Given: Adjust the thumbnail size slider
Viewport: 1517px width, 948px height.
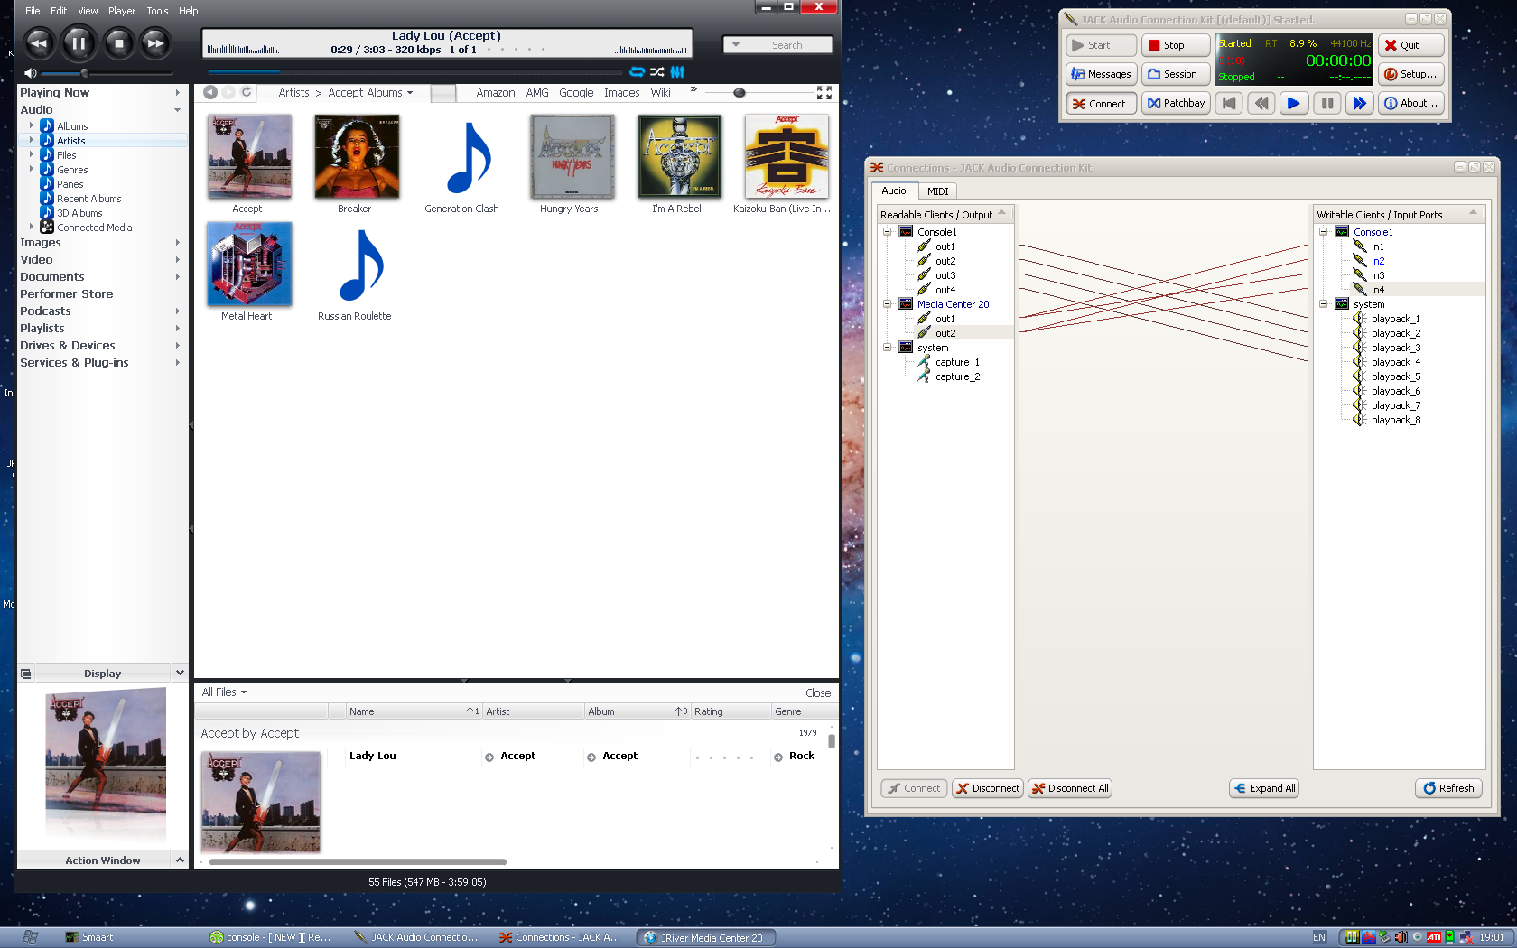Looking at the screenshot, I should point(740,92).
